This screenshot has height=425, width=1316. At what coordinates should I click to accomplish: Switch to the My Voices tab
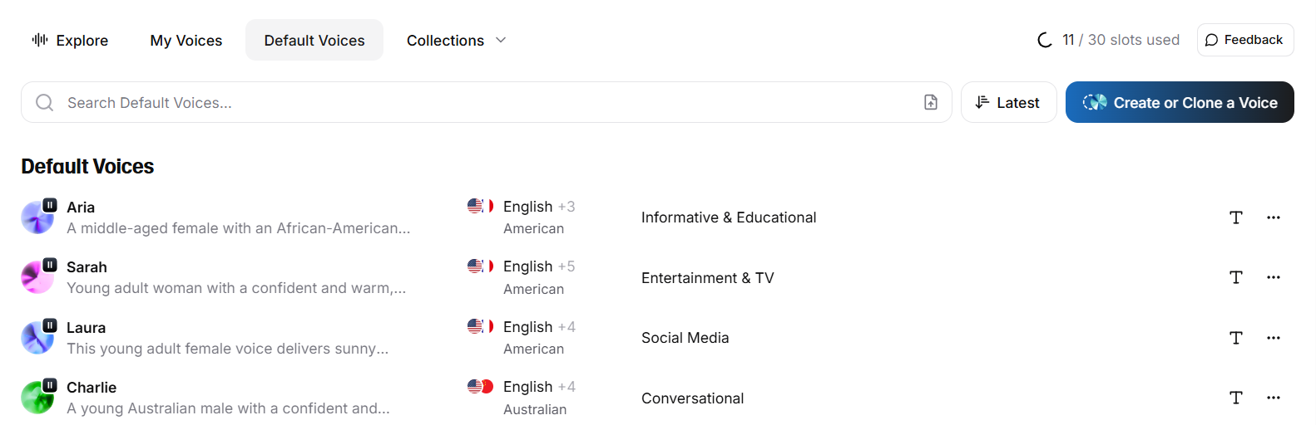(x=186, y=40)
